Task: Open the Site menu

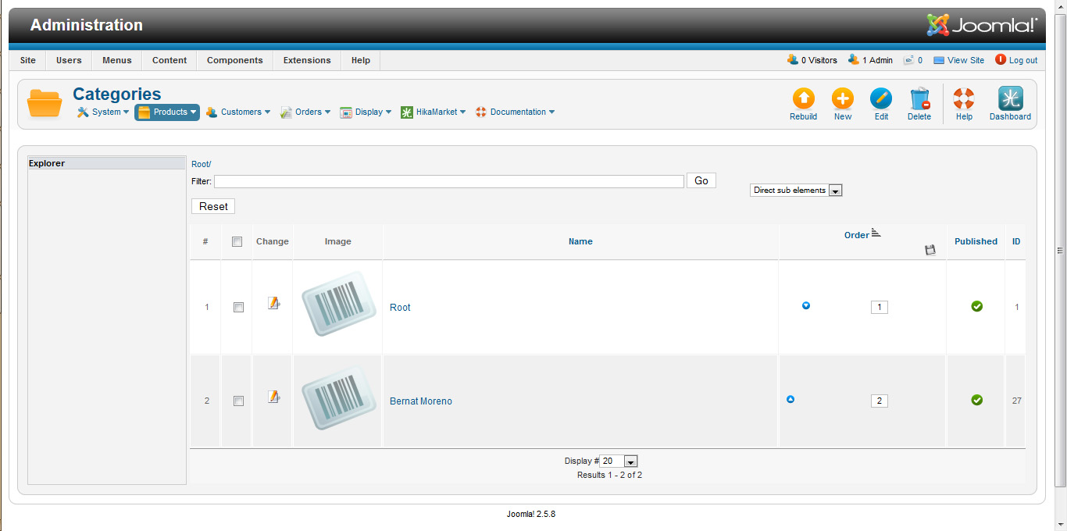Action: (x=28, y=60)
